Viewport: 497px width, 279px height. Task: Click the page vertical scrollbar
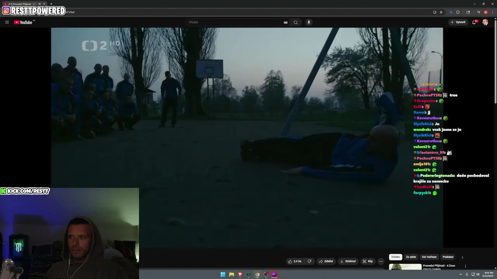pyautogui.click(x=495, y=62)
